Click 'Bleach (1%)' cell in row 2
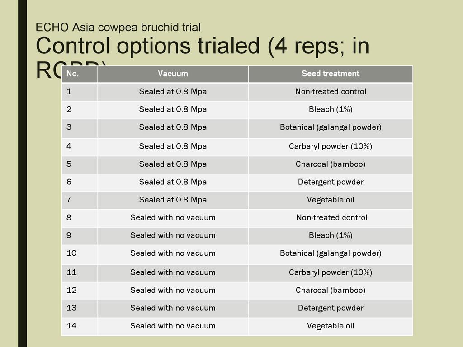The width and height of the screenshot is (463, 347). (331, 109)
